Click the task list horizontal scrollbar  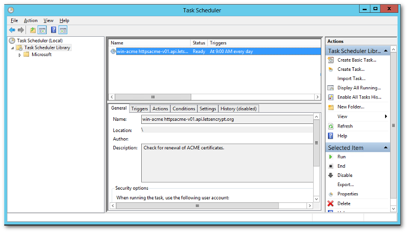214,97
